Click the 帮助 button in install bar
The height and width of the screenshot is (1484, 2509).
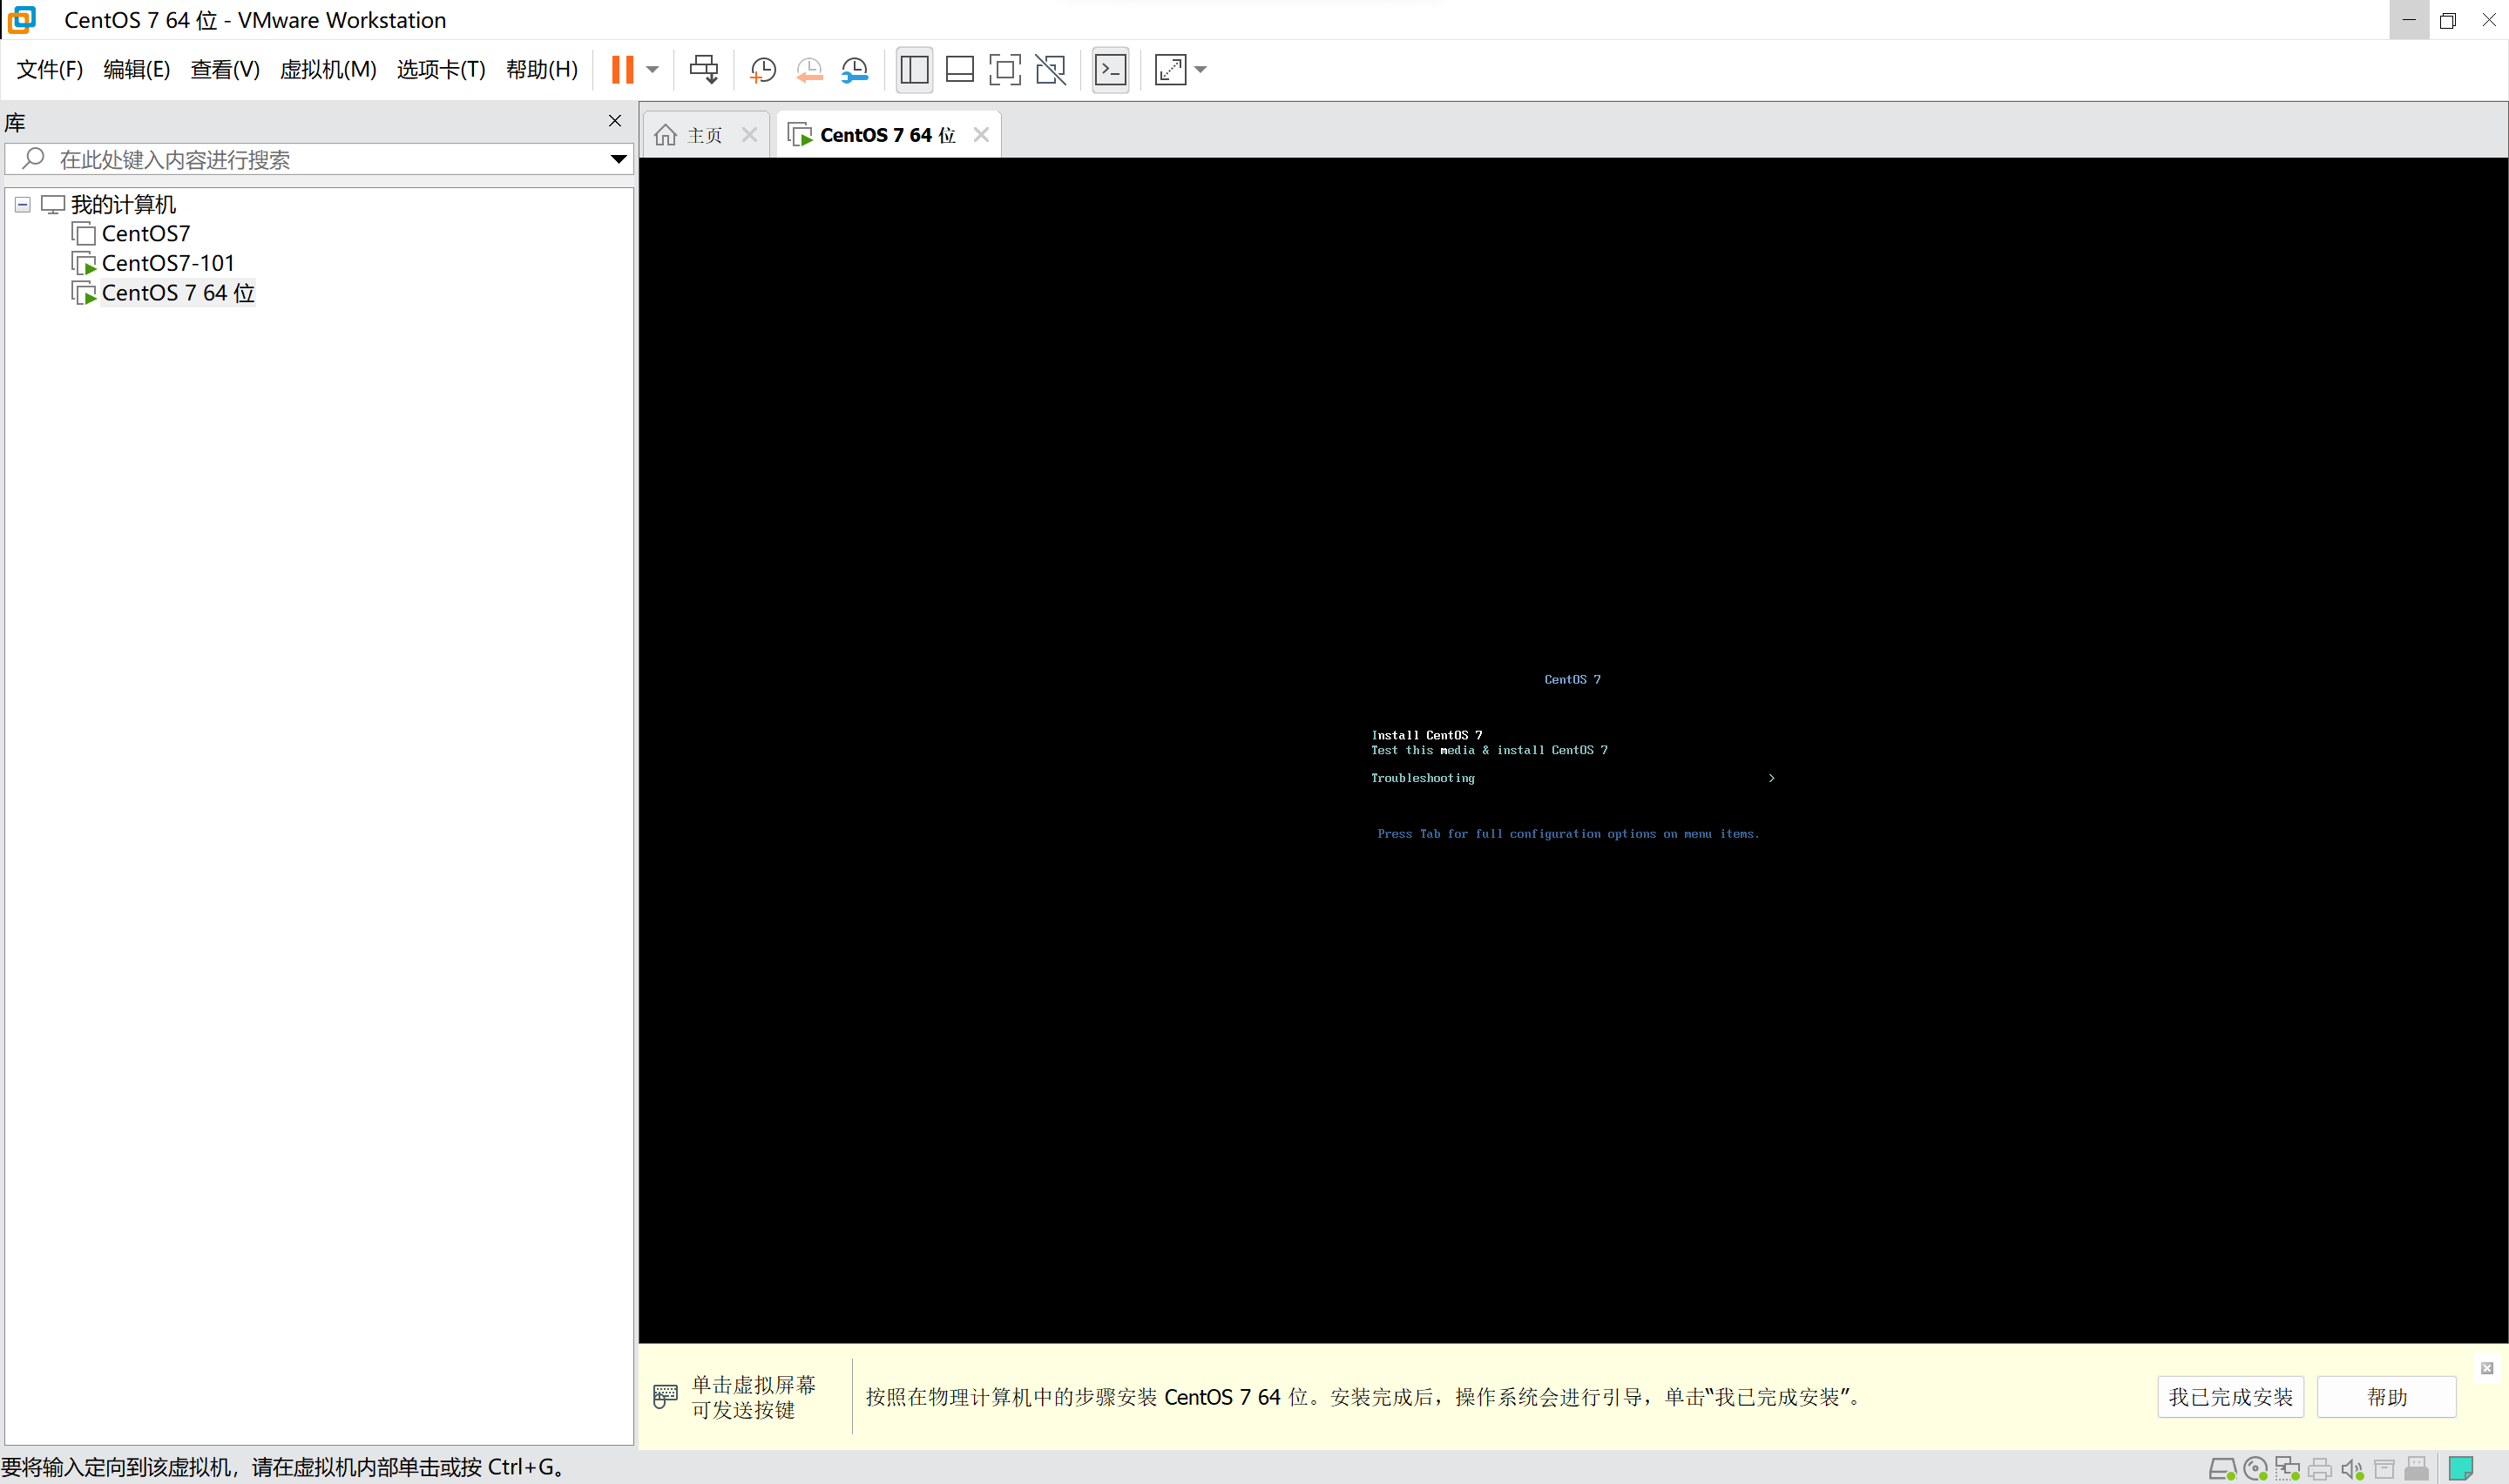2385,1396
